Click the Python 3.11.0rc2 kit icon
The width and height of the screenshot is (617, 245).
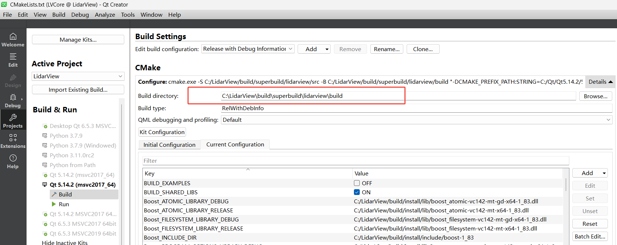(45, 155)
